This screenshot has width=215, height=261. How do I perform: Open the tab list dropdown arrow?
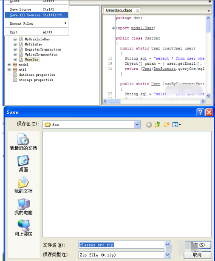coord(209,11)
